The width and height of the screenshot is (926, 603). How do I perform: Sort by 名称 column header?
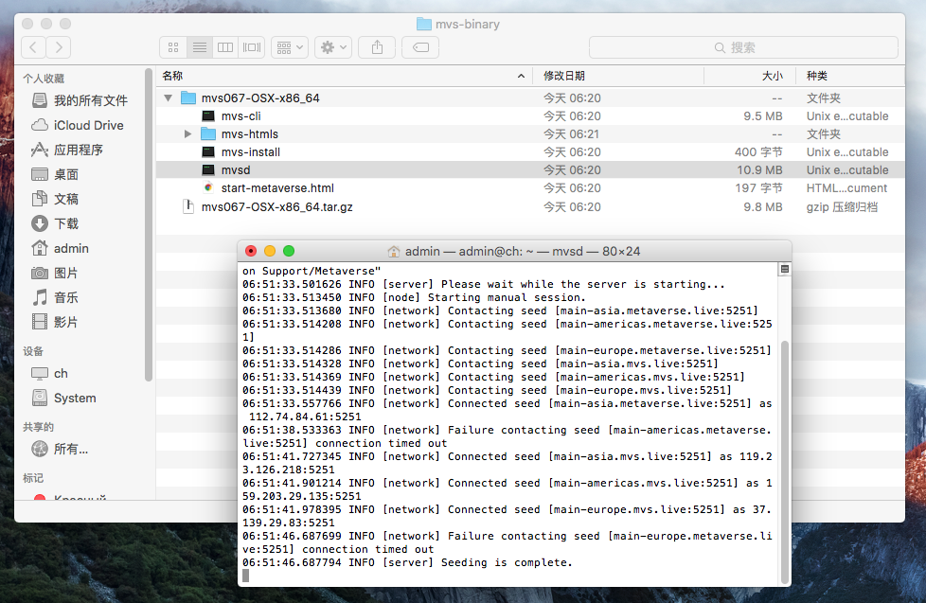point(345,76)
